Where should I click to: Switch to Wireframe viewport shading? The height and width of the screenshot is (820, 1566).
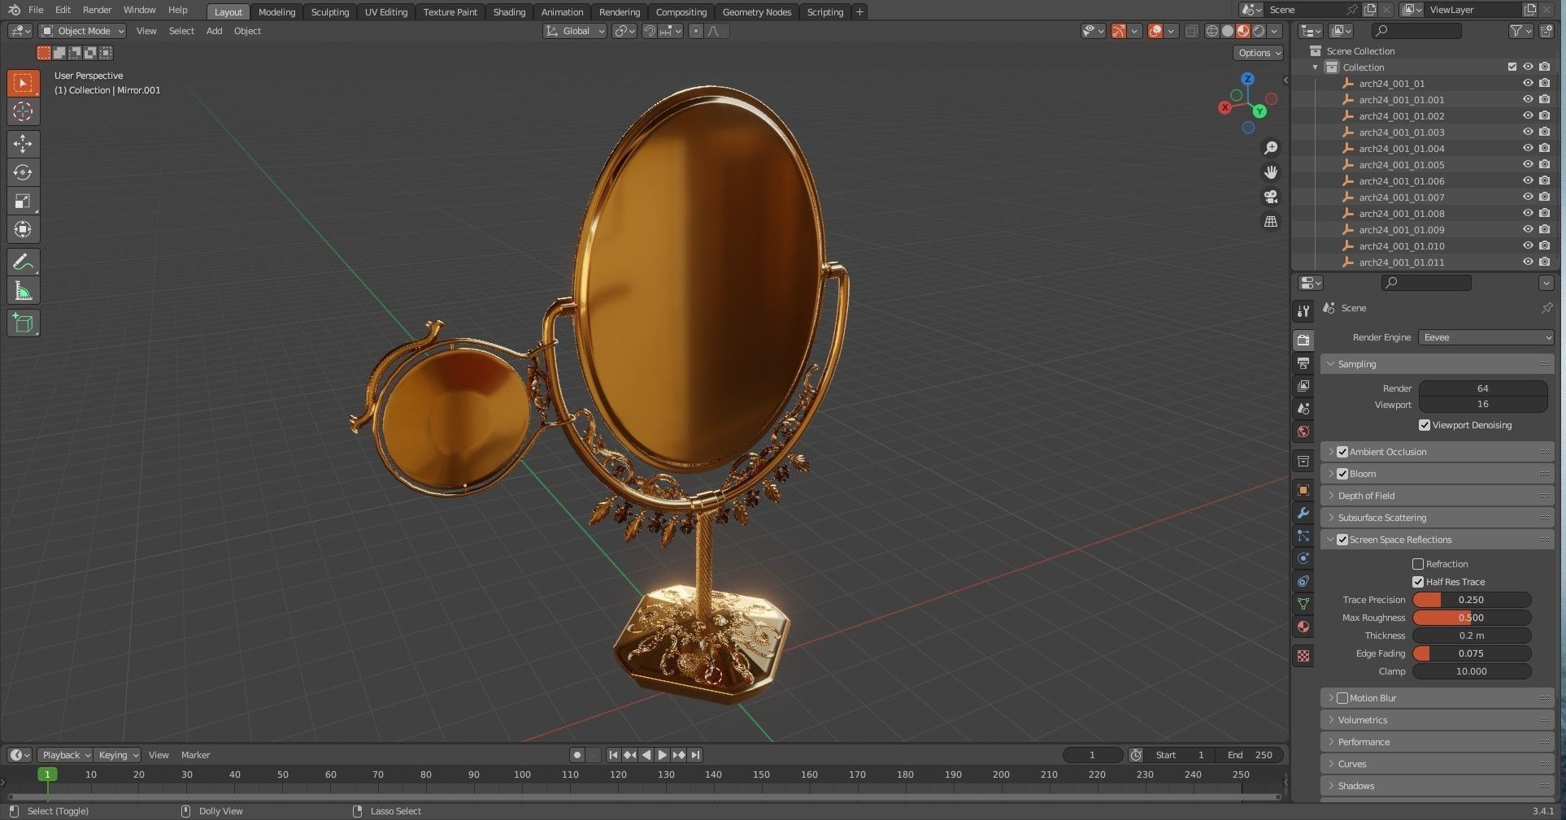(x=1212, y=31)
